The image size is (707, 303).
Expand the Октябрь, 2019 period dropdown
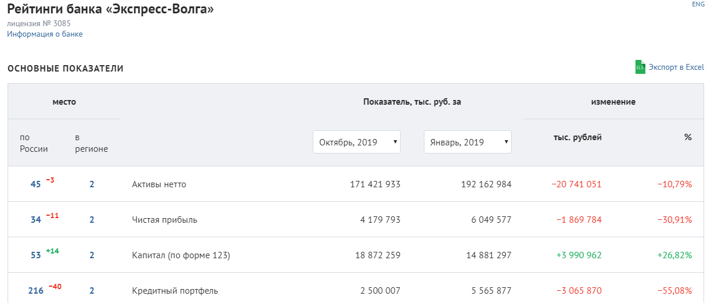tap(356, 142)
